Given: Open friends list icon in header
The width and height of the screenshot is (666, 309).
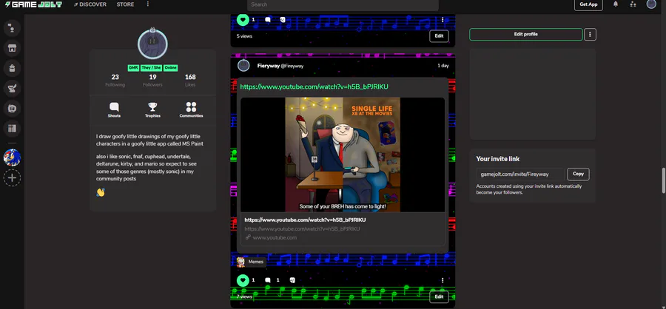Looking at the screenshot, I should click(633, 4).
